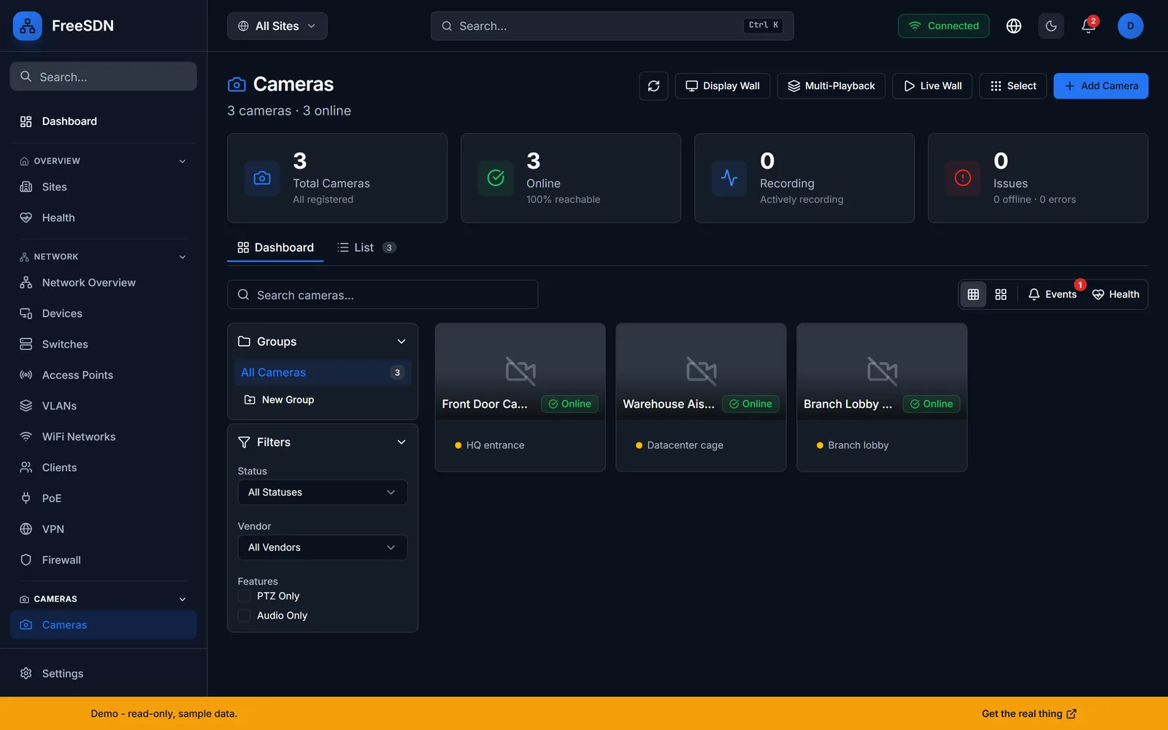Click Get the real thing link
This screenshot has width=1168, height=730.
[x=1029, y=714]
